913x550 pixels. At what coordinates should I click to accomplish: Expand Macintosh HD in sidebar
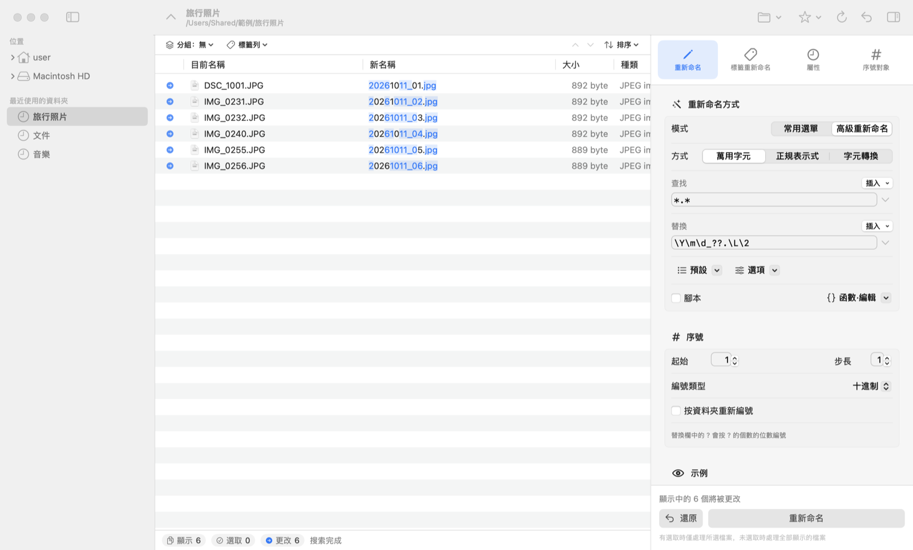tap(13, 76)
